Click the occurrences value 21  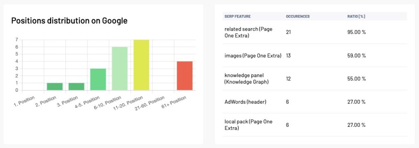[288, 32]
